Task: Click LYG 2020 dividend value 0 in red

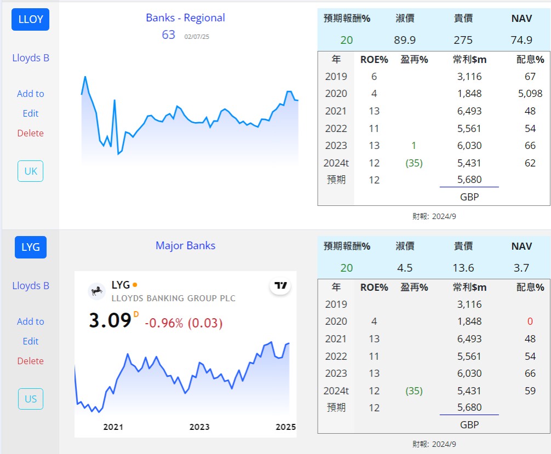Action: [x=530, y=321]
